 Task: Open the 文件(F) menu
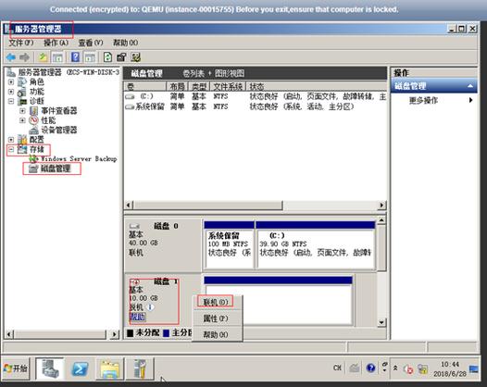pyautogui.click(x=20, y=43)
